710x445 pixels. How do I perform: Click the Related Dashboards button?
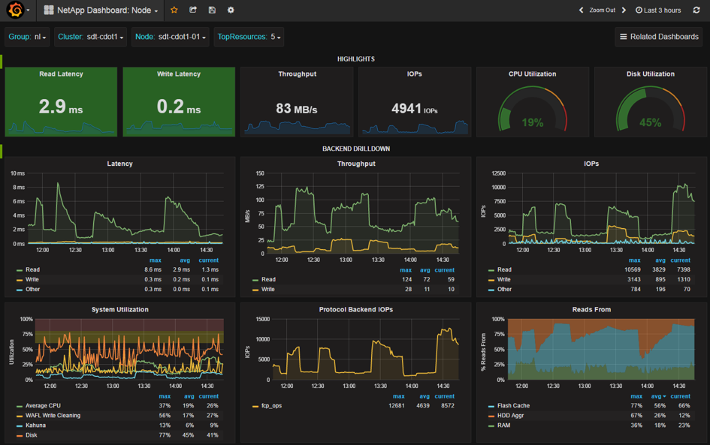click(658, 37)
